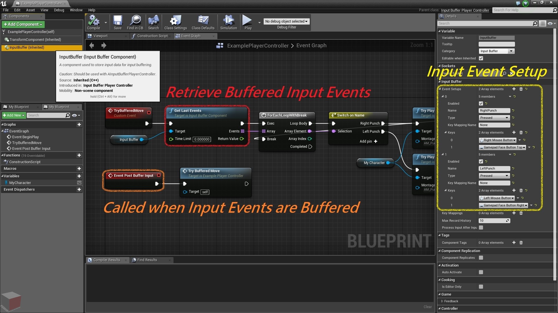Viewport: 558px width, 313px height.
Task: Toggle Enabled checkbox for LeftPunch event
Action: (481, 161)
